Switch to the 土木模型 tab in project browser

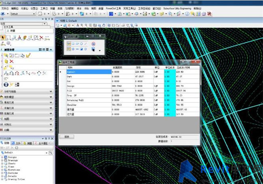point(42,143)
